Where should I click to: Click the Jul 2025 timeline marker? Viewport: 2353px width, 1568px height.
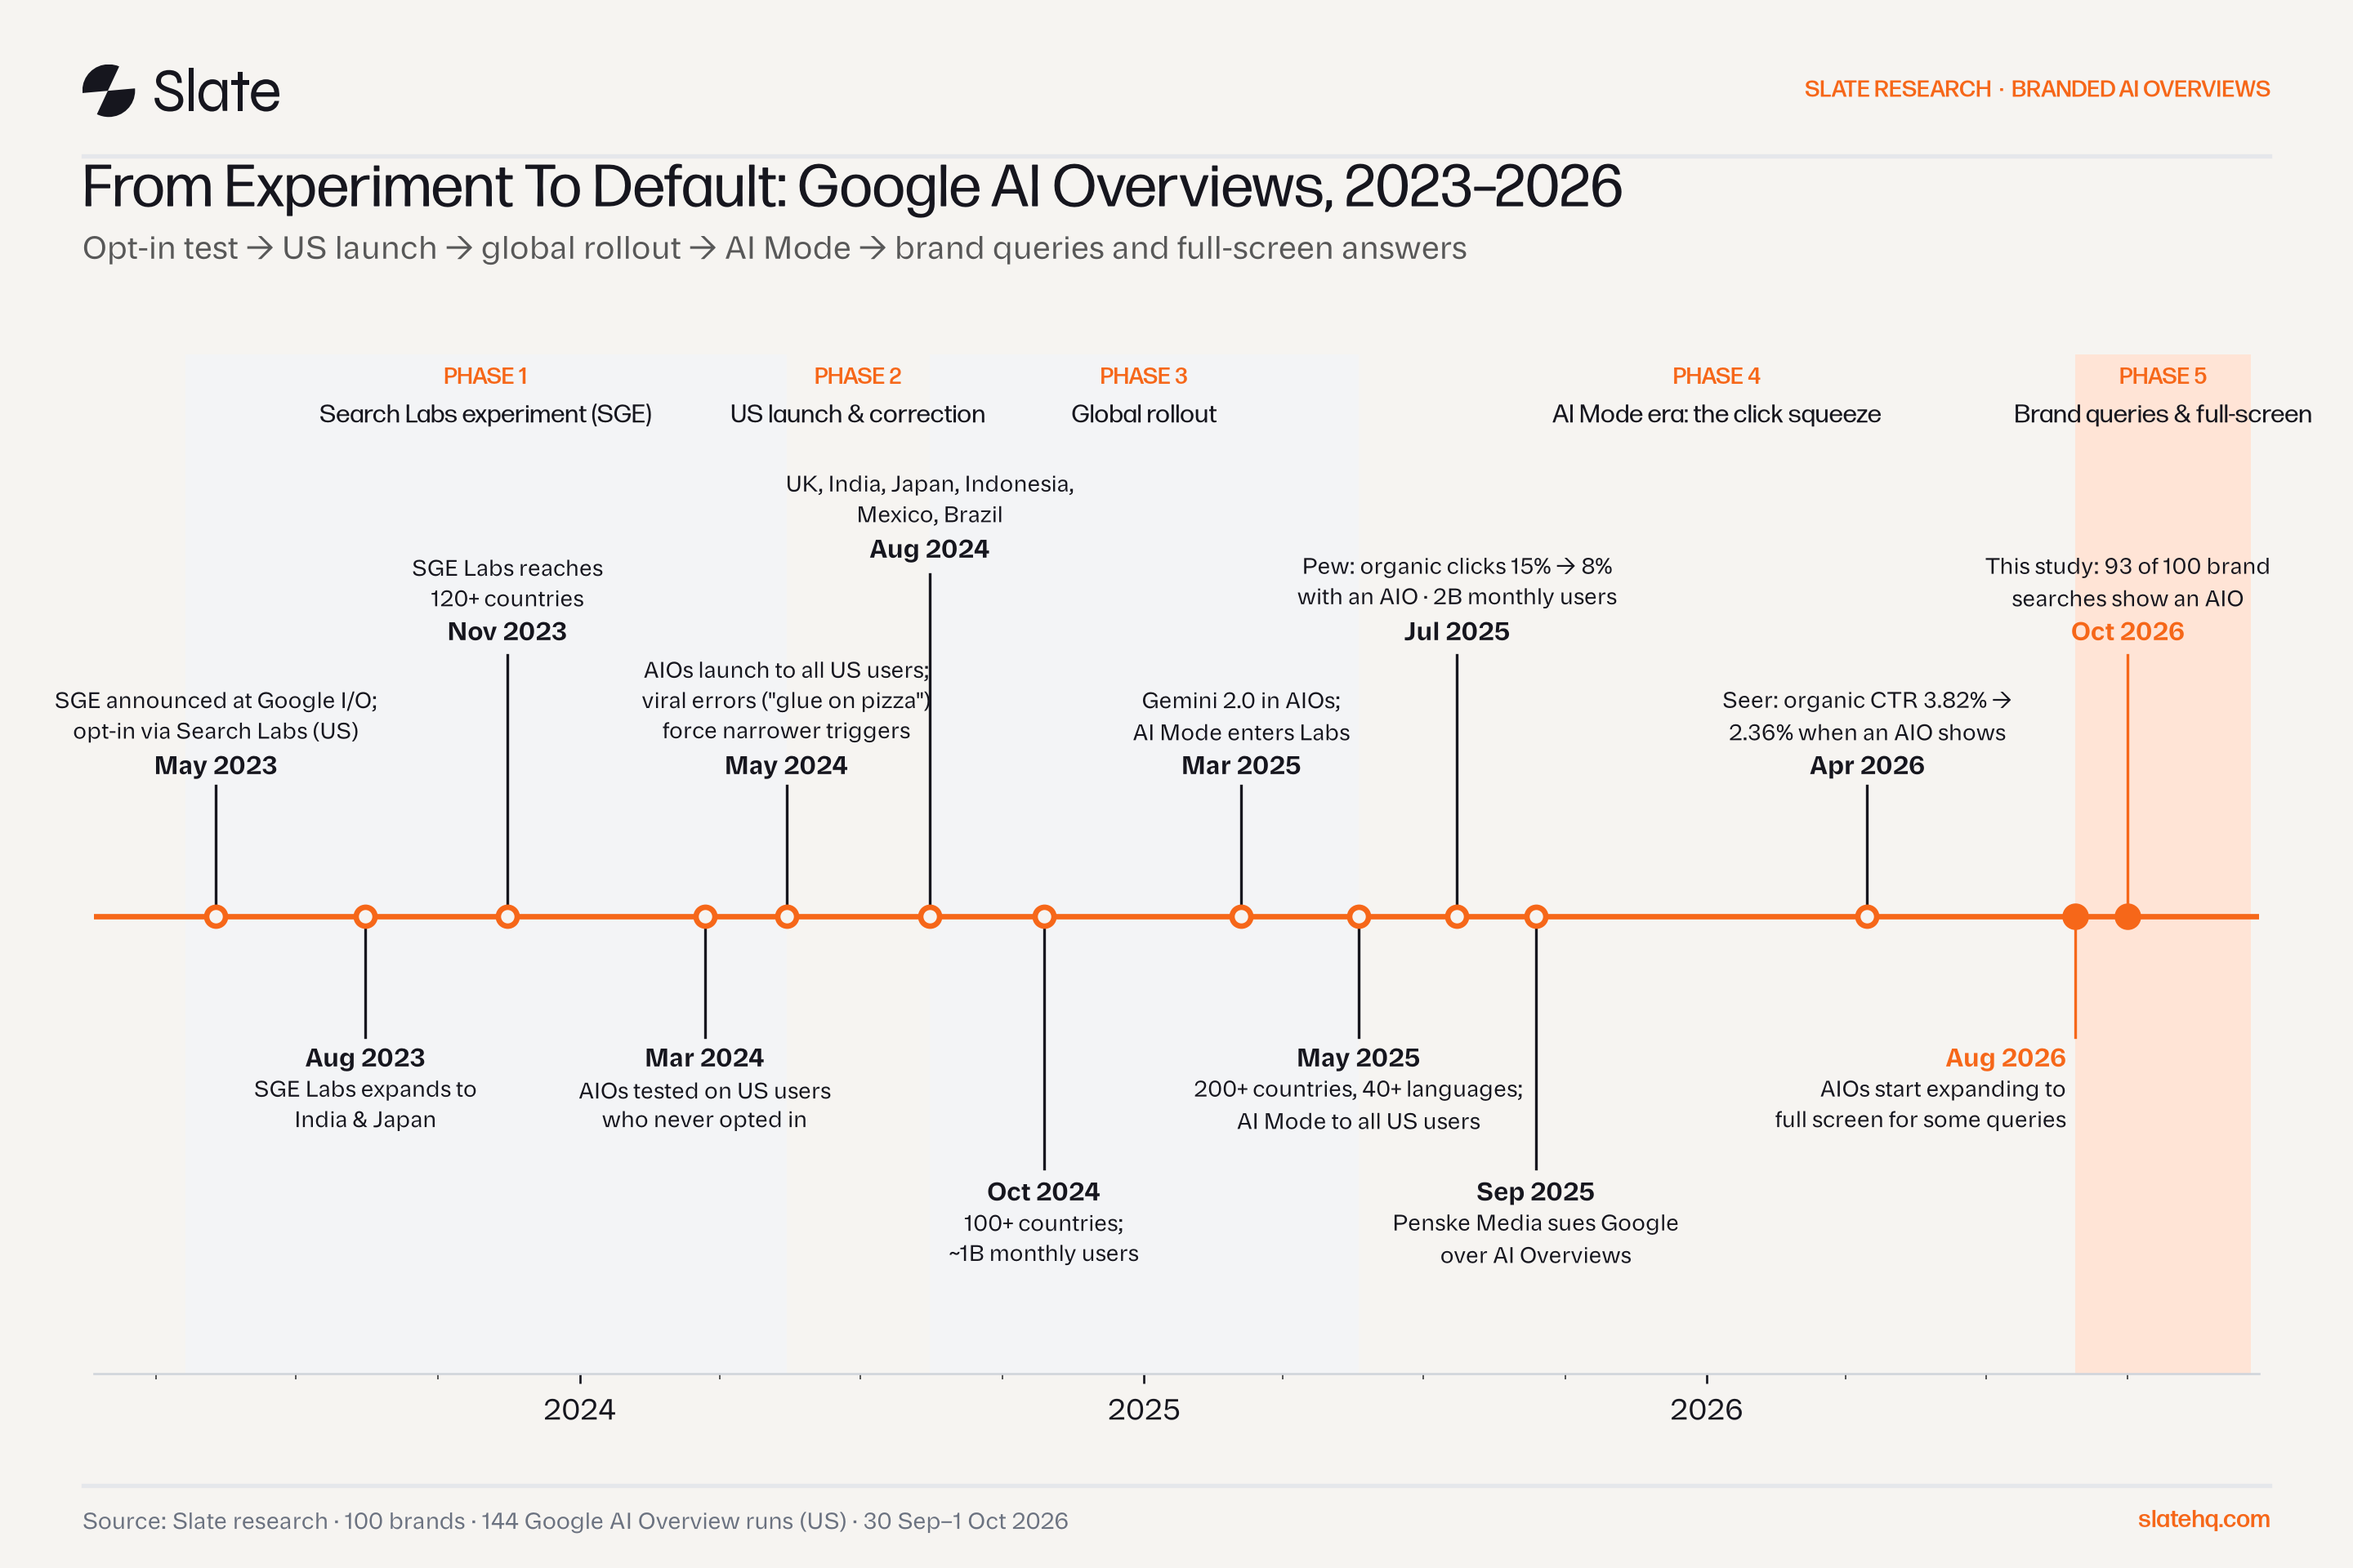point(1457,916)
